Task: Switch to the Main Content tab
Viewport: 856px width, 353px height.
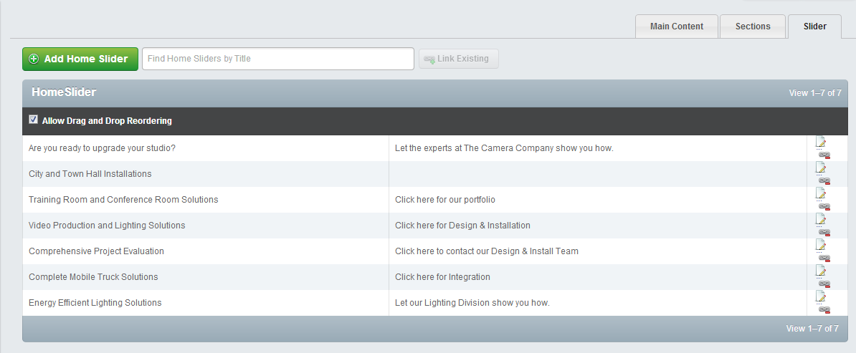Action: (x=676, y=26)
